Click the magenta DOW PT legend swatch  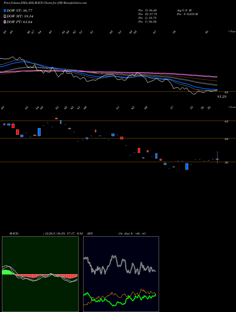click(5, 22)
